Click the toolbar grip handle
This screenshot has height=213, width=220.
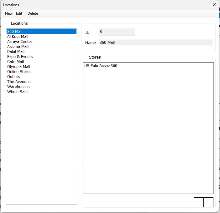click(2, 13)
